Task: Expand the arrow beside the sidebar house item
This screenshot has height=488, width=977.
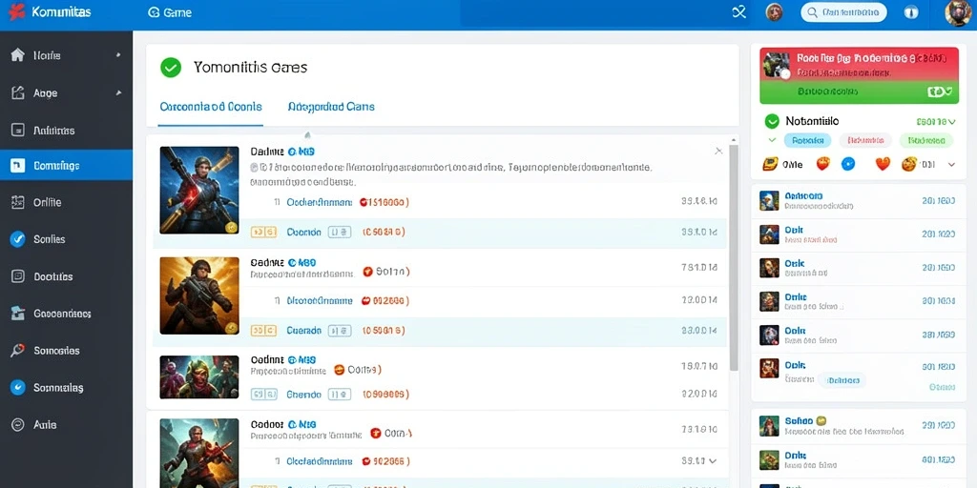Action: (x=117, y=55)
